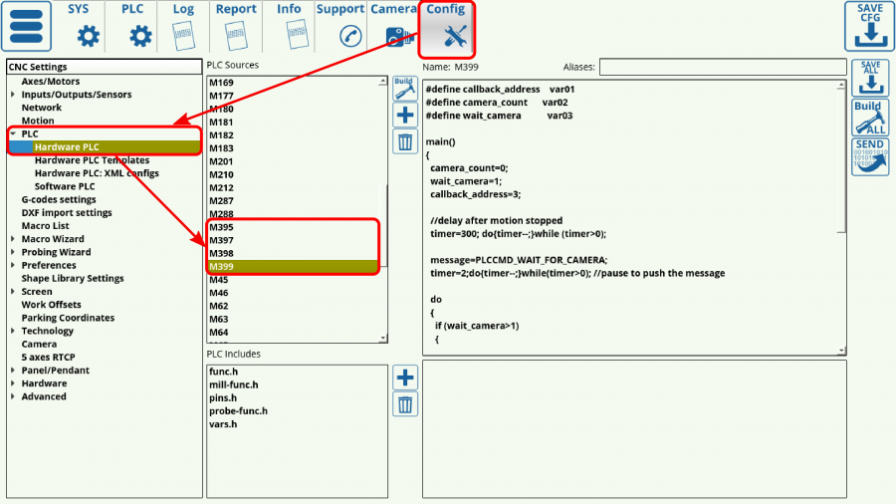
Task: Open the Camera tab
Action: tap(393, 26)
